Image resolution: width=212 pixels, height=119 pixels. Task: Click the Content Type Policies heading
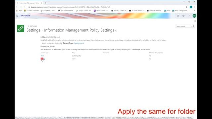48,46
